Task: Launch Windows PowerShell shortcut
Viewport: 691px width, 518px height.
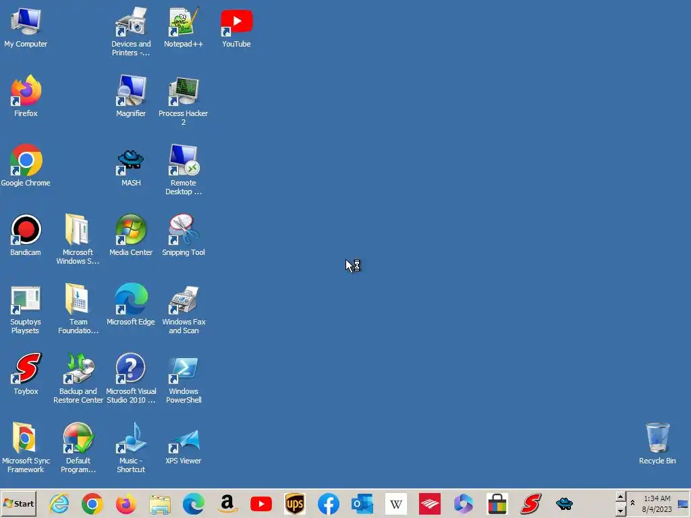Action: point(184,380)
